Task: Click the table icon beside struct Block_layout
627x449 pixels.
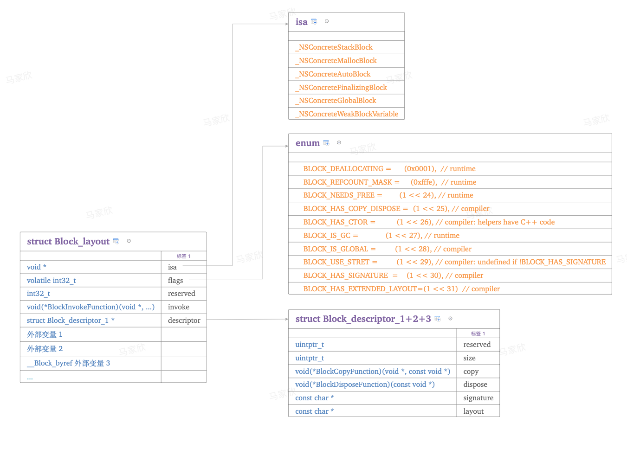Action: (116, 241)
